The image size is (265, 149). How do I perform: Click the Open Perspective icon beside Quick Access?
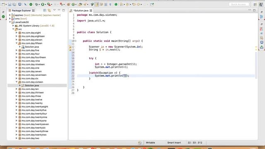pyautogui.click(x=255, y=5)
